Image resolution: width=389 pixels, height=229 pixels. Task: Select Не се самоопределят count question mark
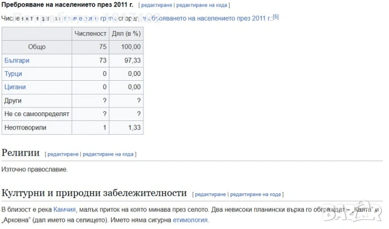(91, 114)
